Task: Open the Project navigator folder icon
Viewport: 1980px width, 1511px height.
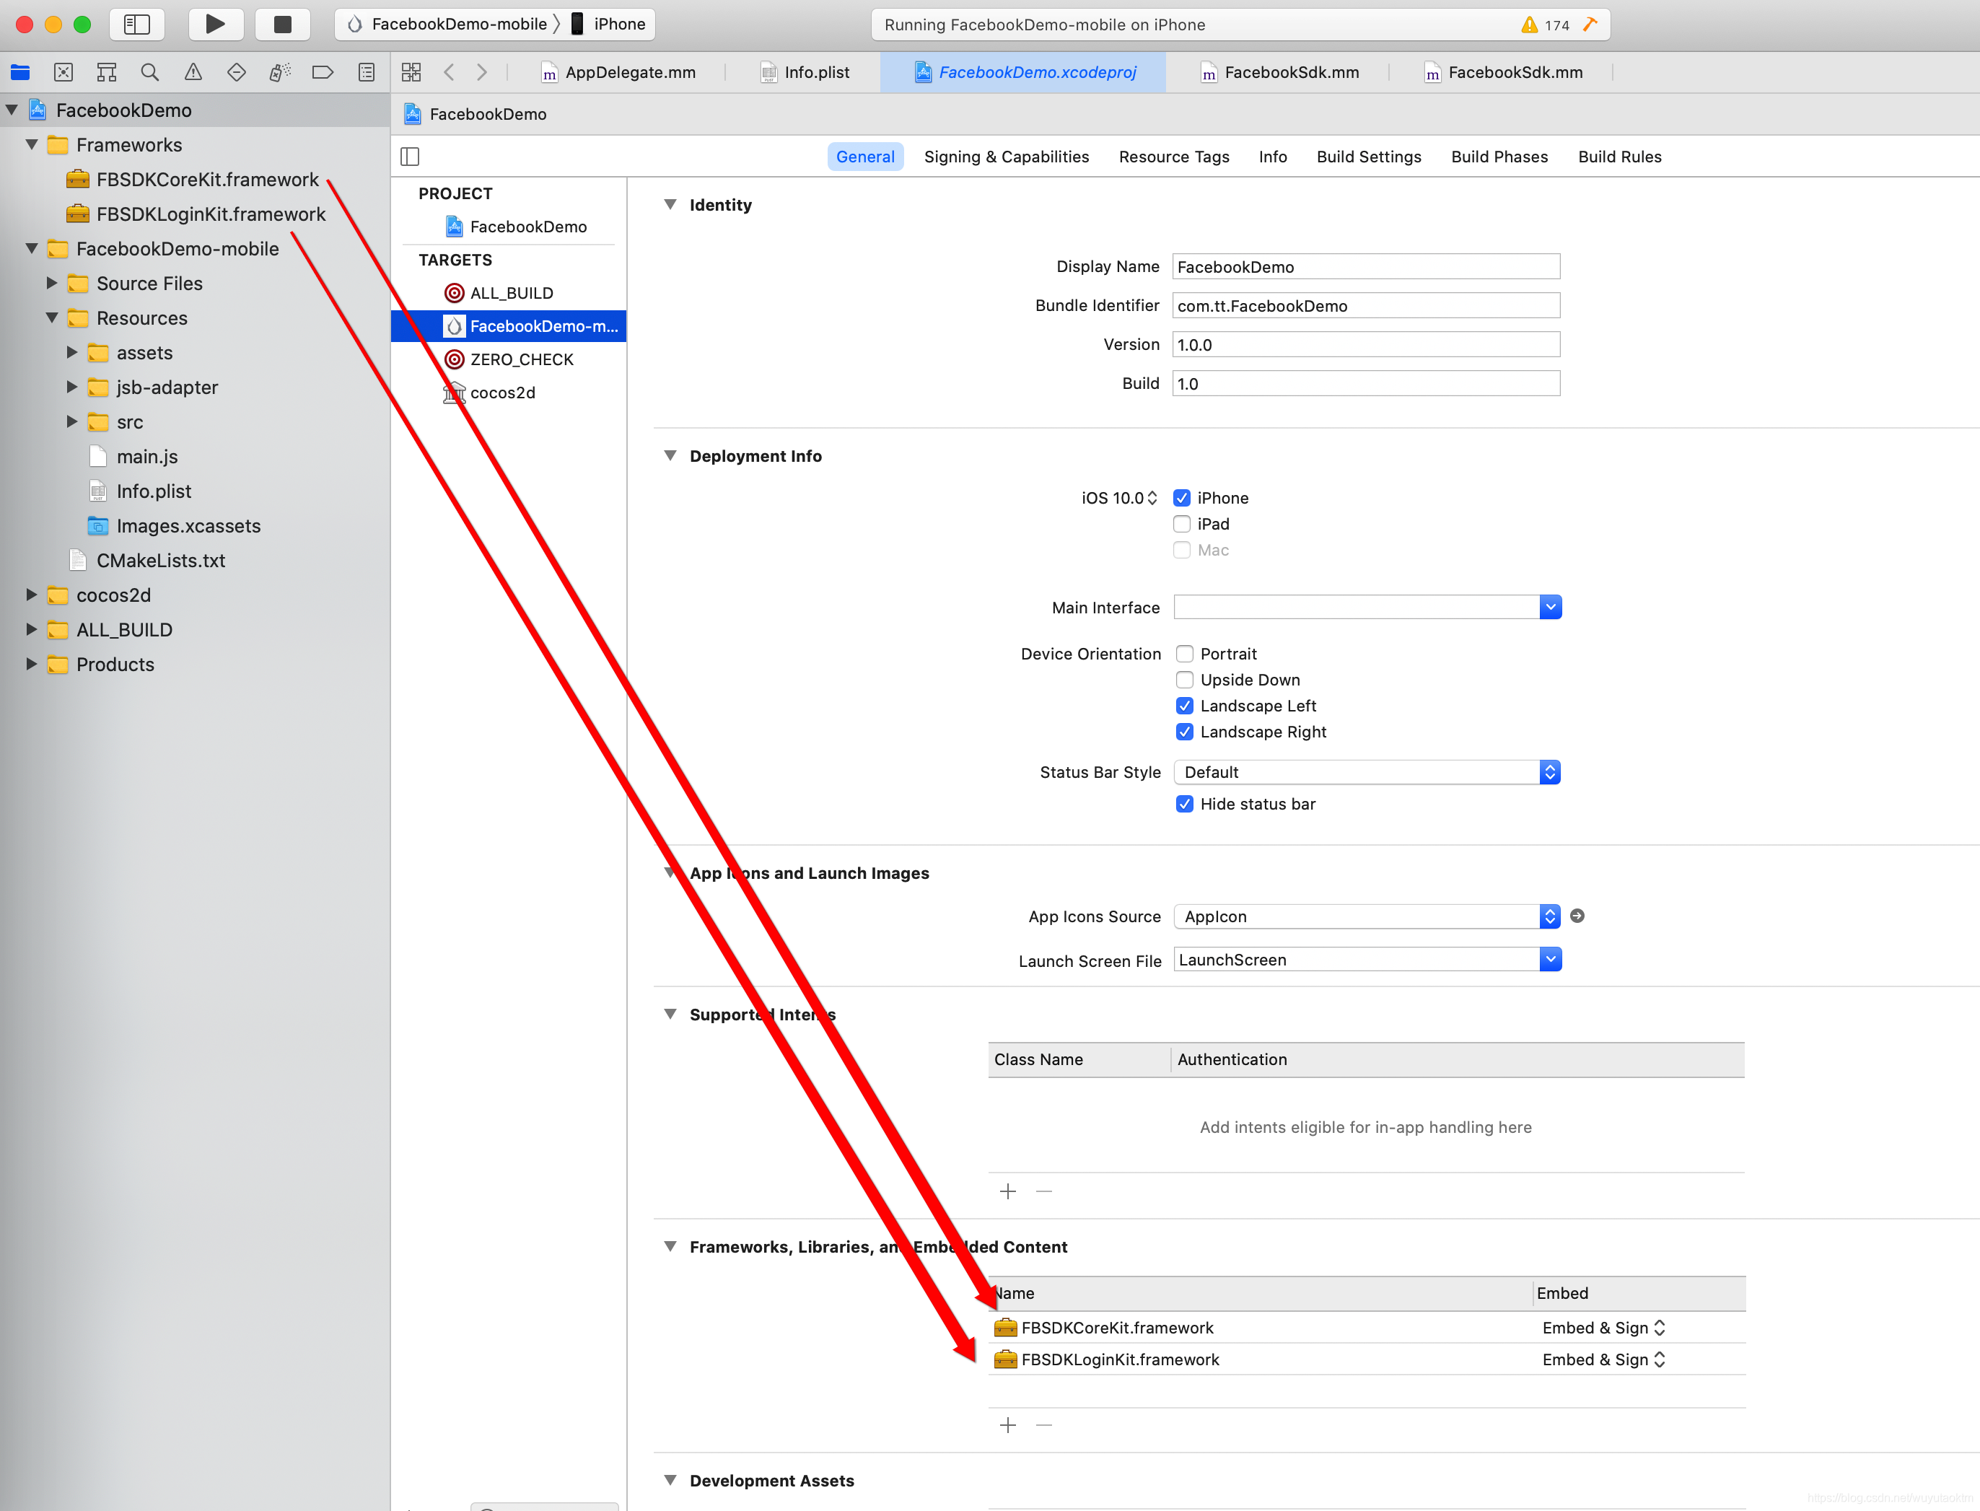Action: (x=19, y=72)
